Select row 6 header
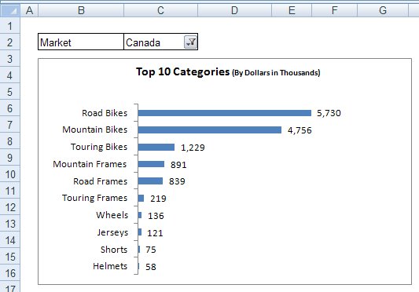This screenshot has height=292, width=419. click(x=10, y=108)
